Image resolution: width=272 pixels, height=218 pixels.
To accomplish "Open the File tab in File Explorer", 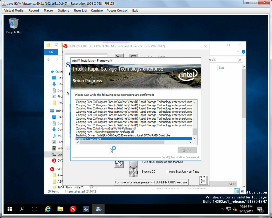I will pyautogui.click(x=51, y=52).
